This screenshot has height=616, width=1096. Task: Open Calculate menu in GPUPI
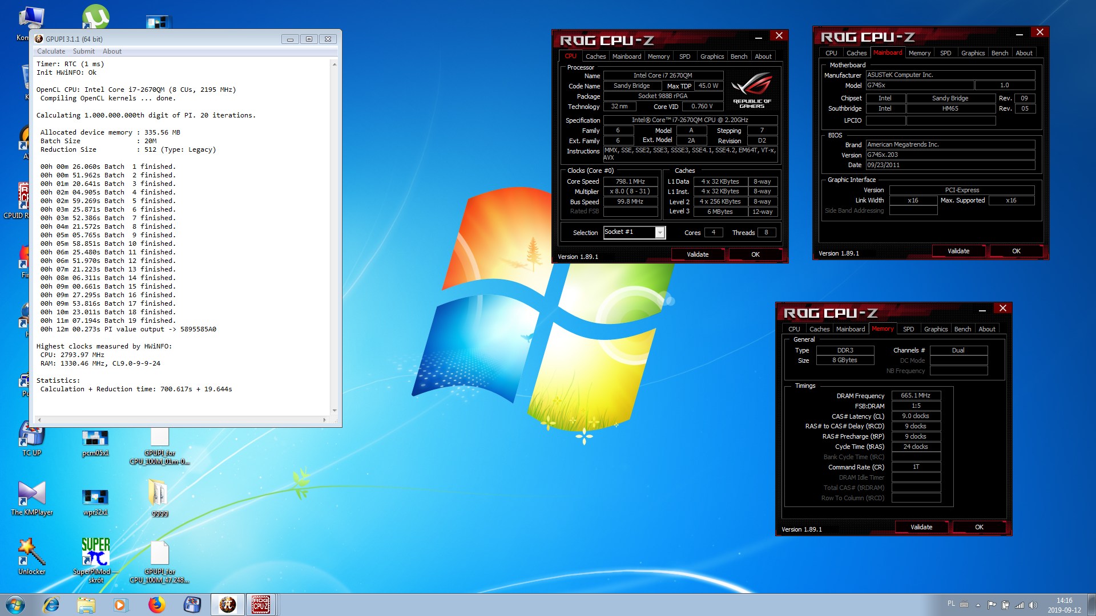51,51
